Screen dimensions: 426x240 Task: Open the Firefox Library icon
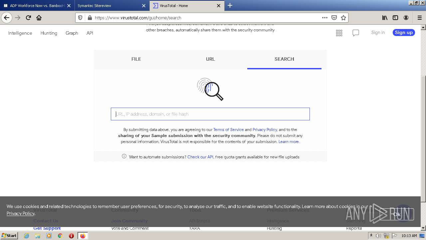click(x=385, y=18)
